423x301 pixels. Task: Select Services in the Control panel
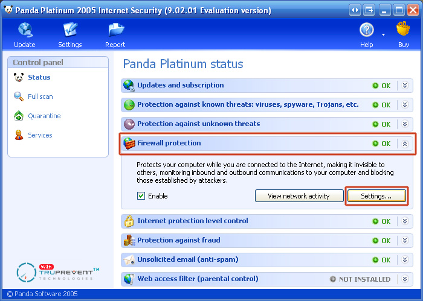tap(40, 136)
